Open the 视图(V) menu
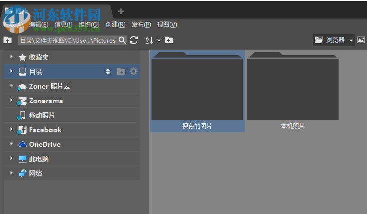The height and width of the screenshot is (214, 367). [167, 25]
